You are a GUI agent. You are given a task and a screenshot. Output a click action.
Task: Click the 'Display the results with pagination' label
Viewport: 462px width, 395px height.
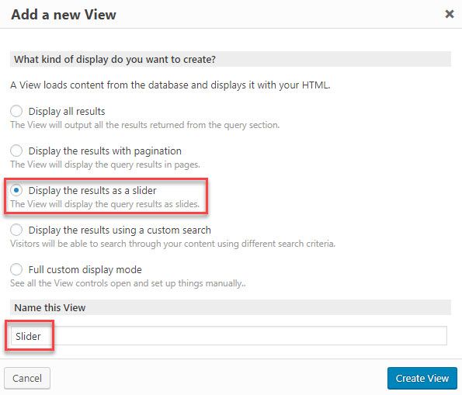click(105, 151)
